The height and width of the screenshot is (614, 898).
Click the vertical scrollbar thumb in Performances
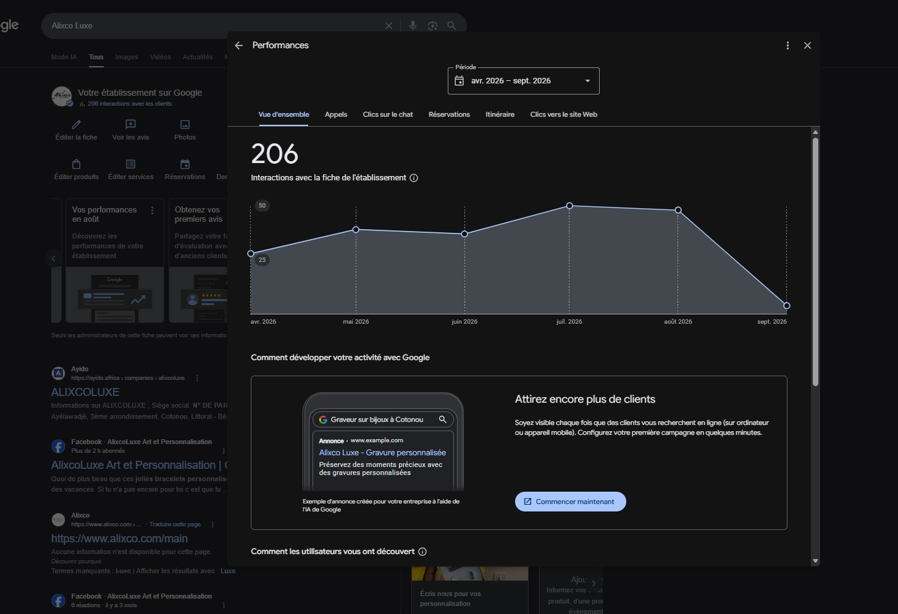(x=815, y=262)
